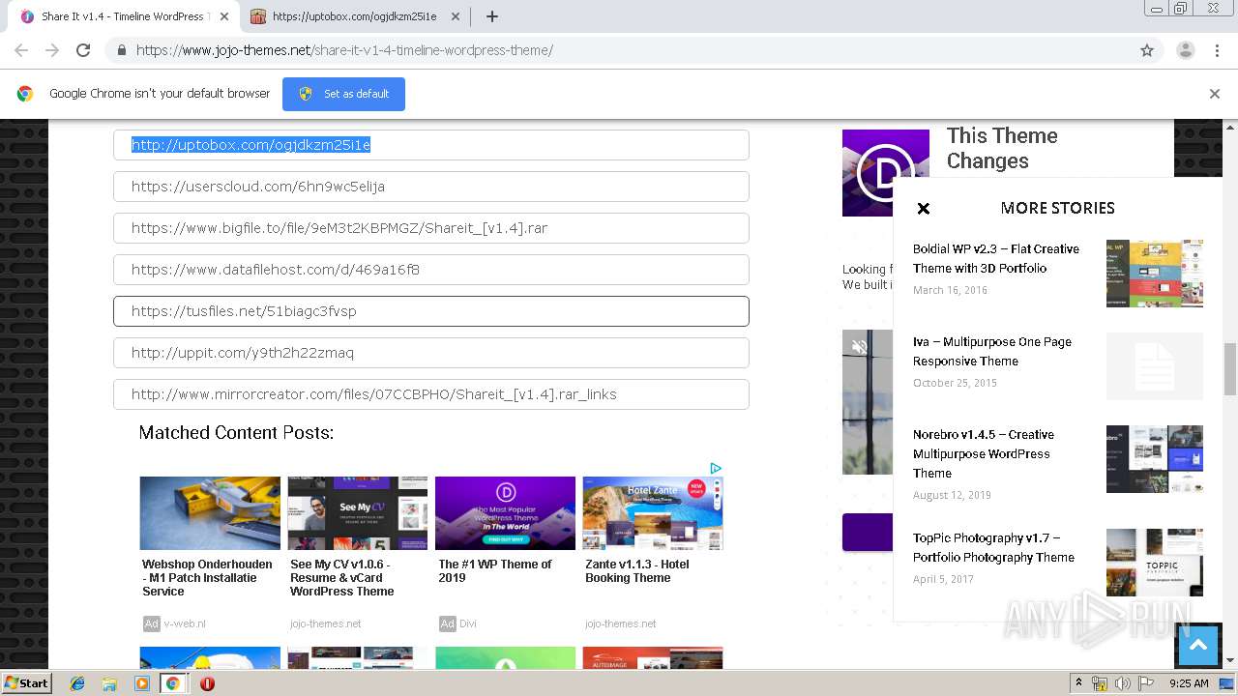The image size is (1238, 696).
Task: Close the More Stories panel
Action: pos(924,208)
